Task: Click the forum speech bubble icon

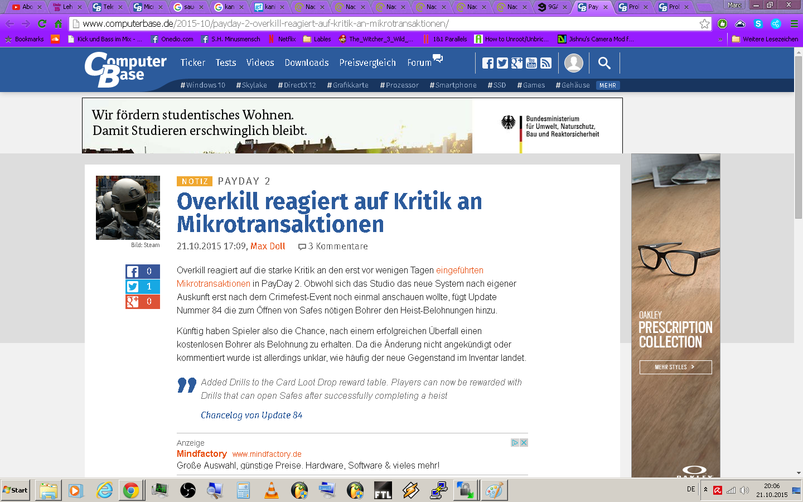Action: [x=438, y=59]
